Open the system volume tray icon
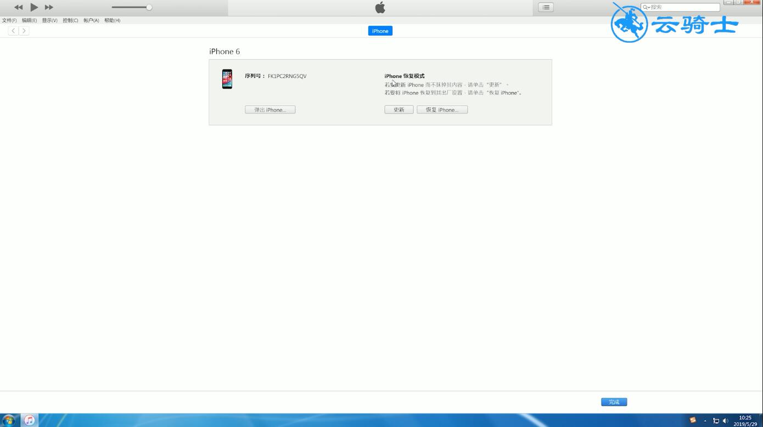763x427 pixels. (725, 421)
